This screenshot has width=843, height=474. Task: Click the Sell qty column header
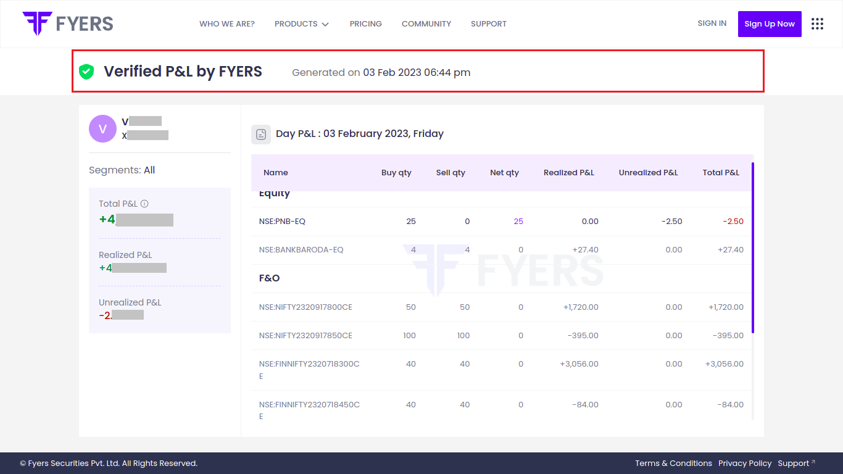tap(451, 173)
